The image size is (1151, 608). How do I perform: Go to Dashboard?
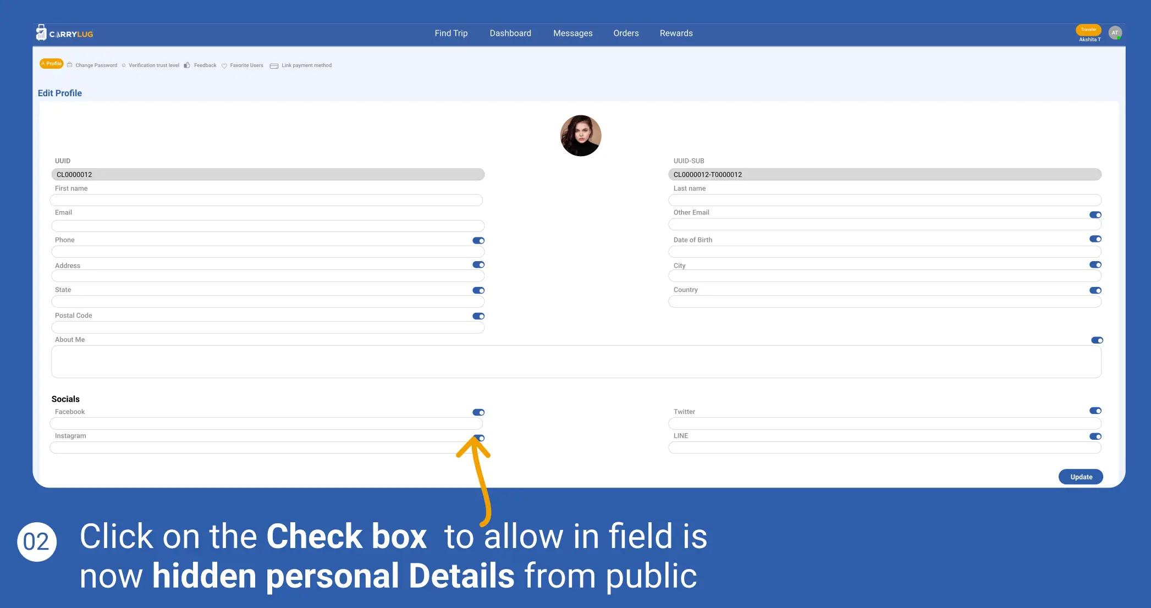coord(510,33)
